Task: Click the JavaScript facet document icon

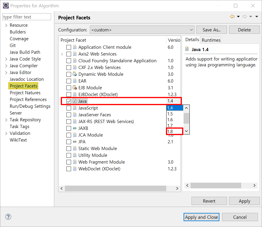Action: pos(75,108)
